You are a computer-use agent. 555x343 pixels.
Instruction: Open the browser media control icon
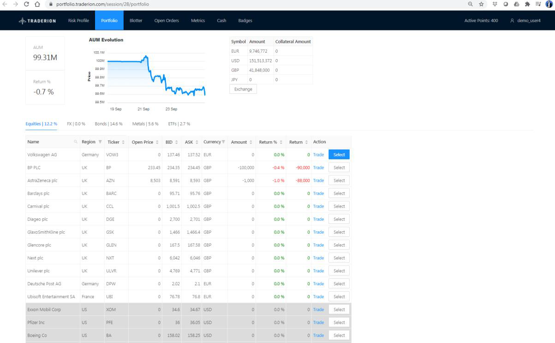click(x=537, y=4)
